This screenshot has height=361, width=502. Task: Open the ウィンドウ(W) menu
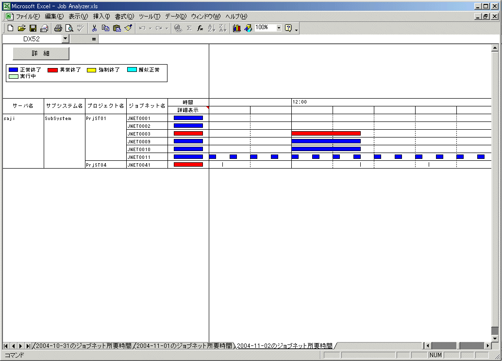point(206,17)
